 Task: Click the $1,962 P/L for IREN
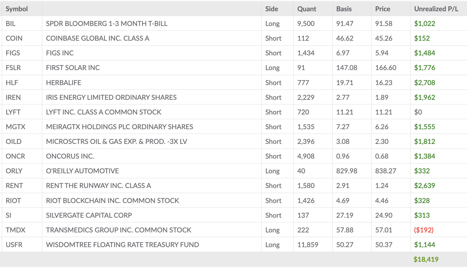[x=425, y=97]
